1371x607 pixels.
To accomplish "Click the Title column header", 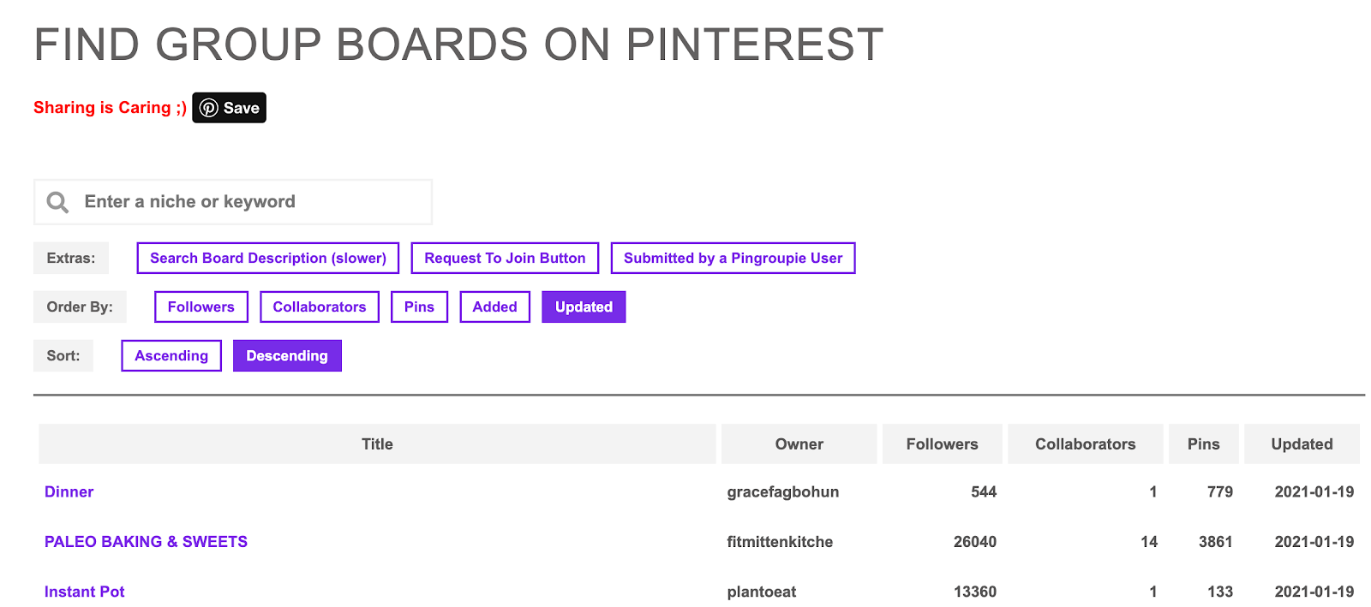I will 377,444.
